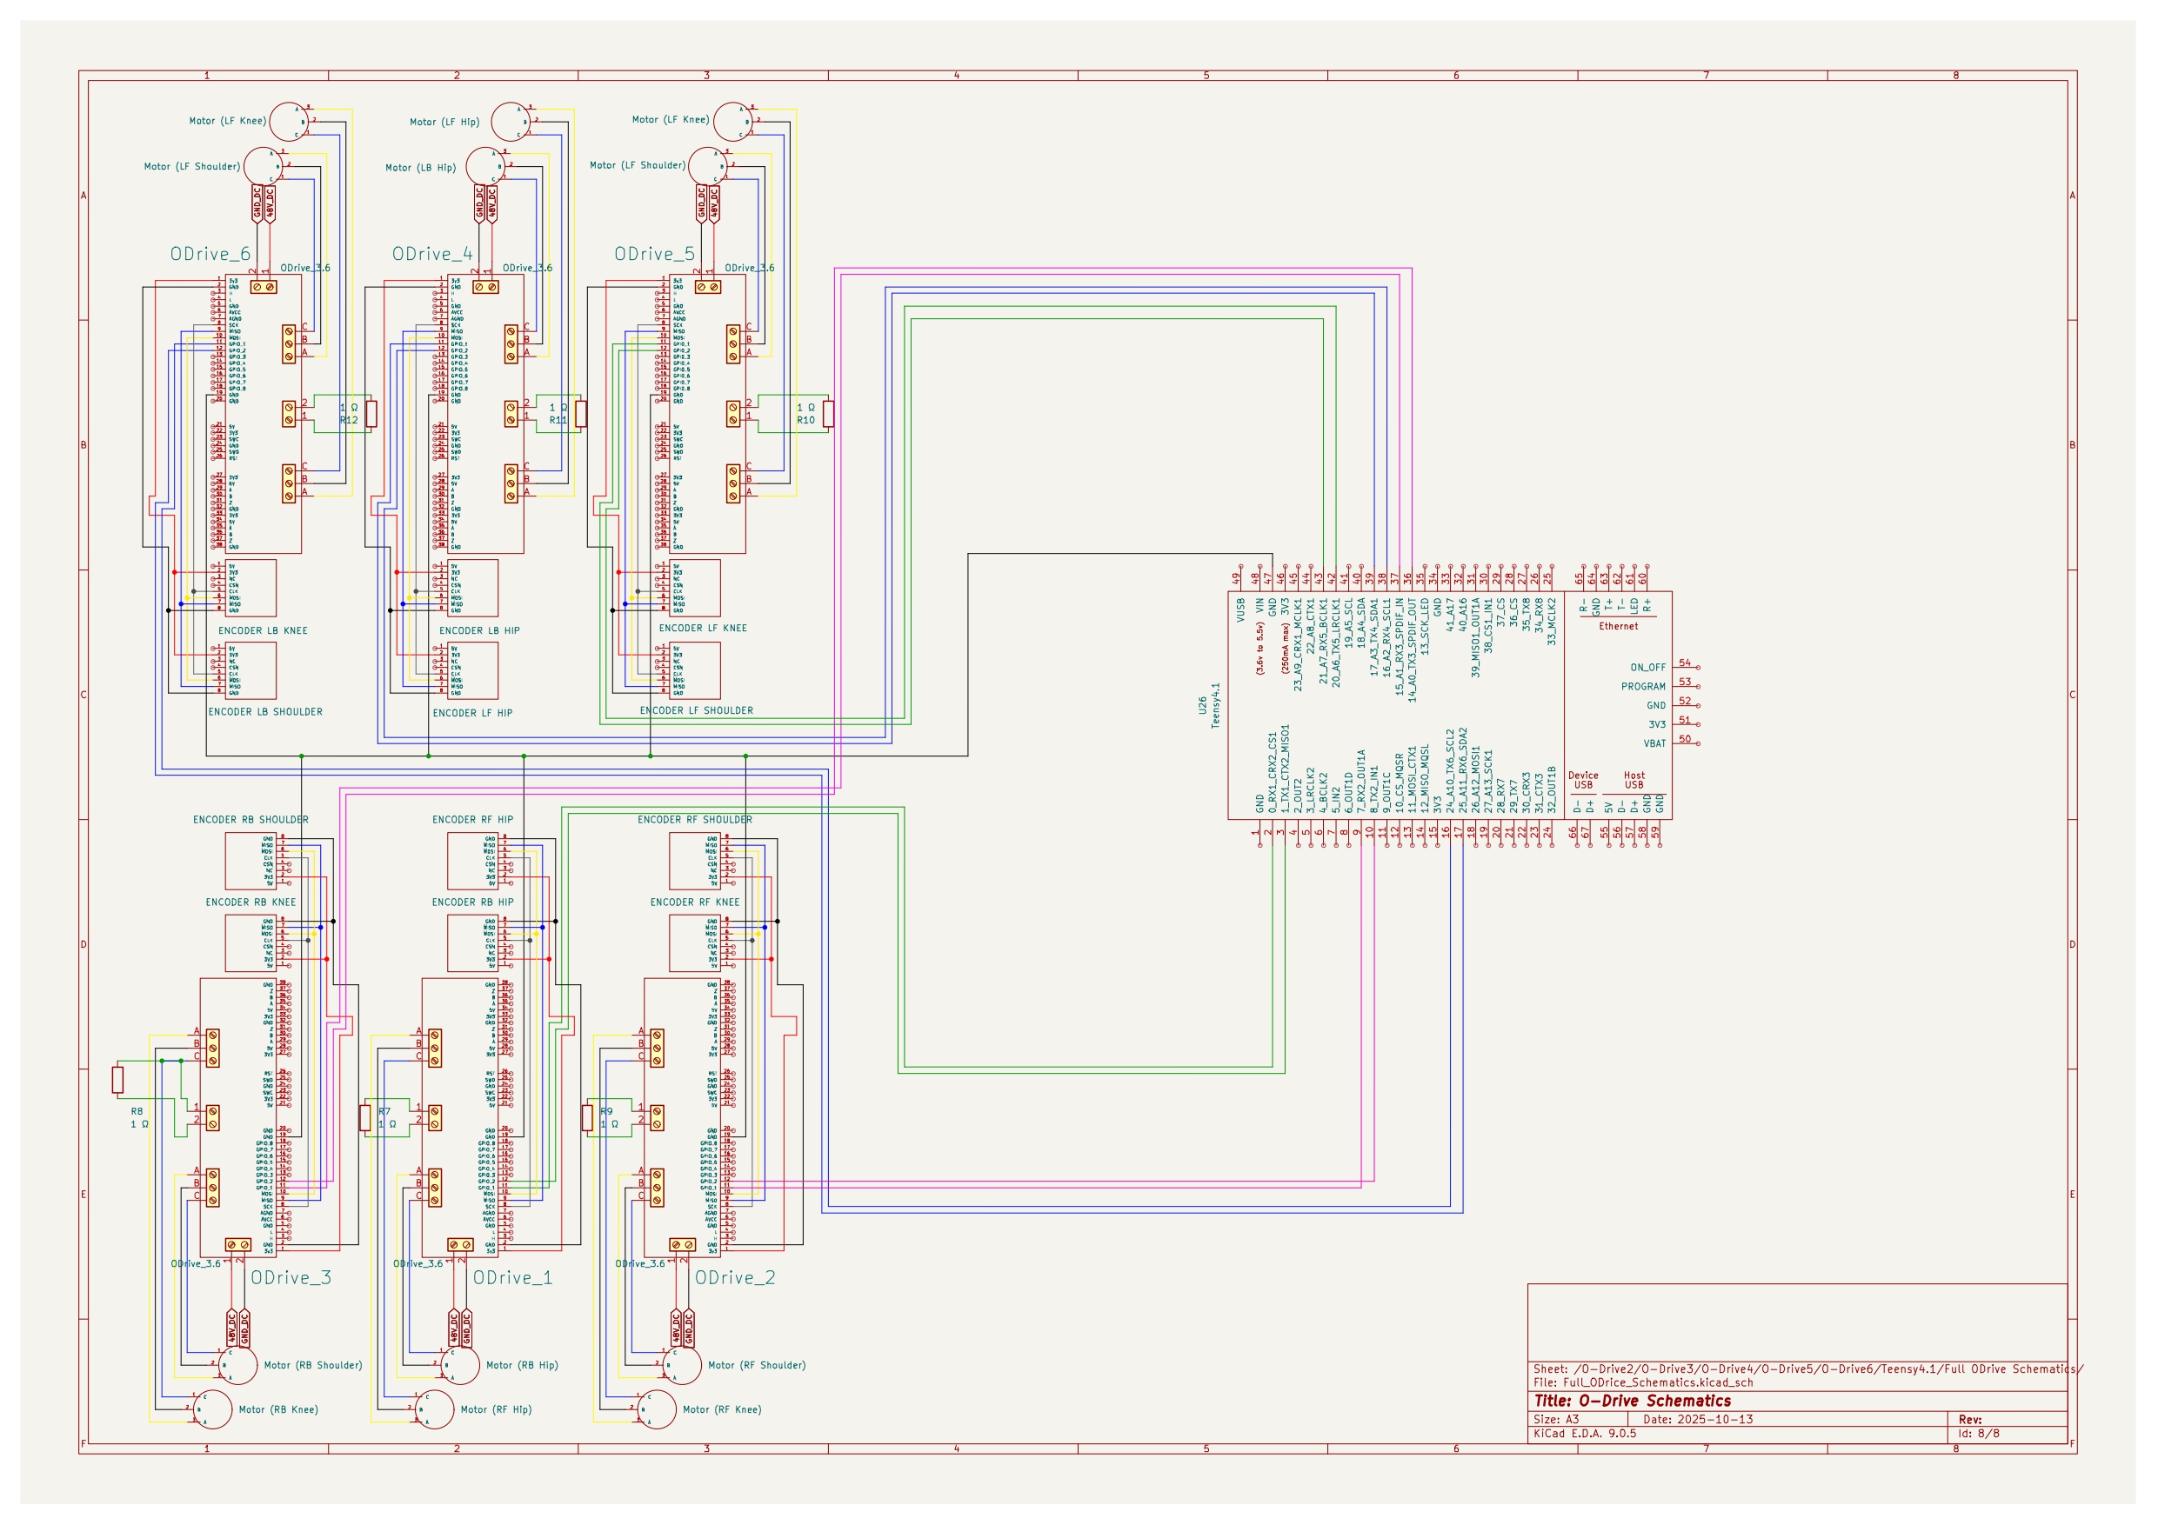Select the R11 resistor reference
This screenshot has height=1525, width=2158.
[x=558, y=421]
